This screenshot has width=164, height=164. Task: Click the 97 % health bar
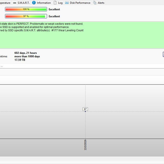tap(26, 16)
